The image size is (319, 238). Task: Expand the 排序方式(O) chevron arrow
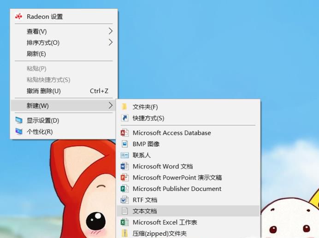(x=110, y=42)
